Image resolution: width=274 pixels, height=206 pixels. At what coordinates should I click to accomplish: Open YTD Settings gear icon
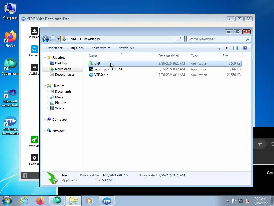[35, 158]
